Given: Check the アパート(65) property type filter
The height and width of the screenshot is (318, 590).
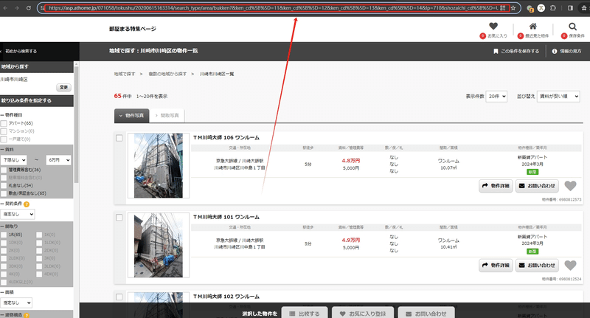Looking at the screenshot, I should tap(4, 123).
